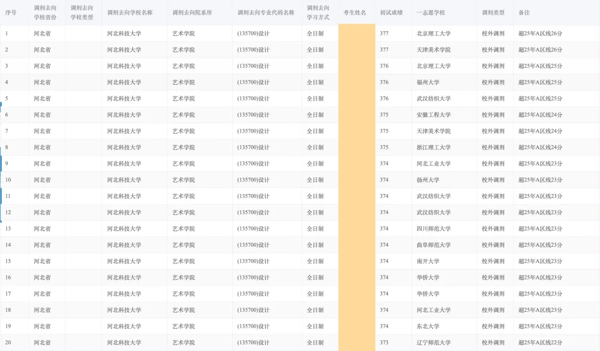
Task: Click the 备注 column header
Action: click(524, 13)
